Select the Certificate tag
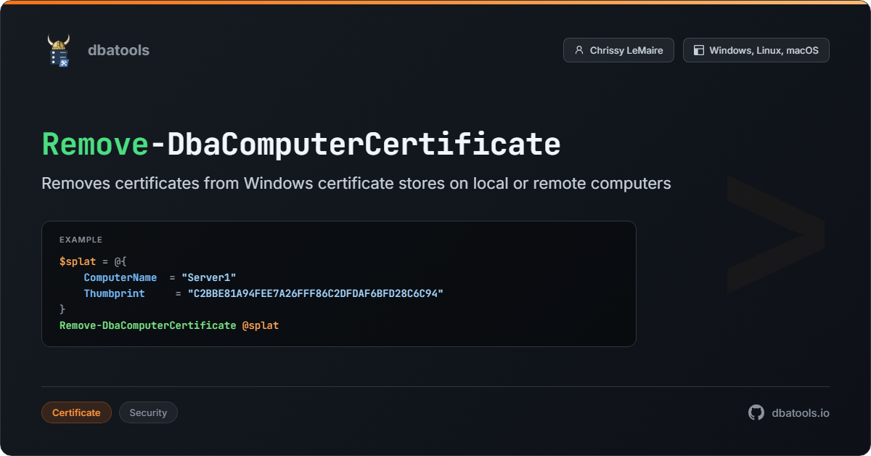 pyautogui.click(x=76, y=412)
